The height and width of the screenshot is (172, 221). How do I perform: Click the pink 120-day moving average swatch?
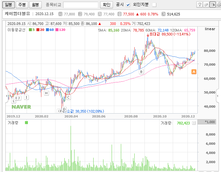pyautogui.click(x=57, y=30)
